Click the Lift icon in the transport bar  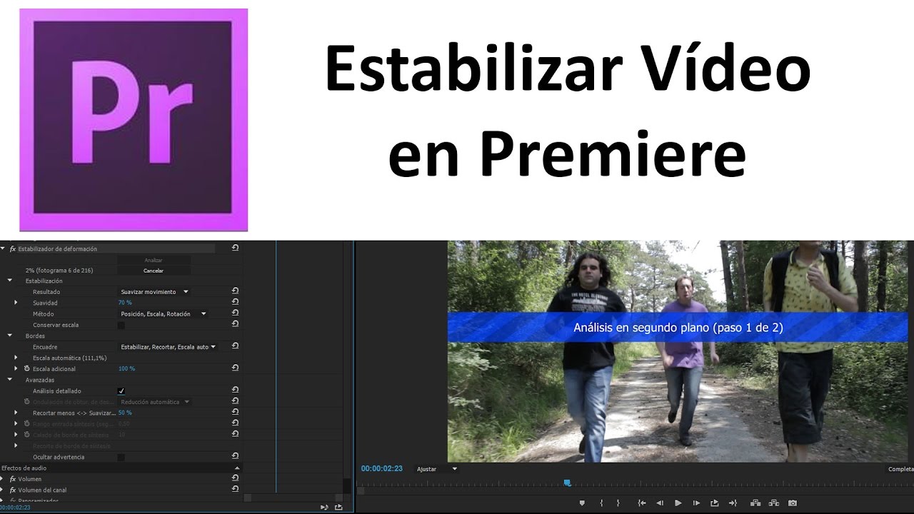756,503
